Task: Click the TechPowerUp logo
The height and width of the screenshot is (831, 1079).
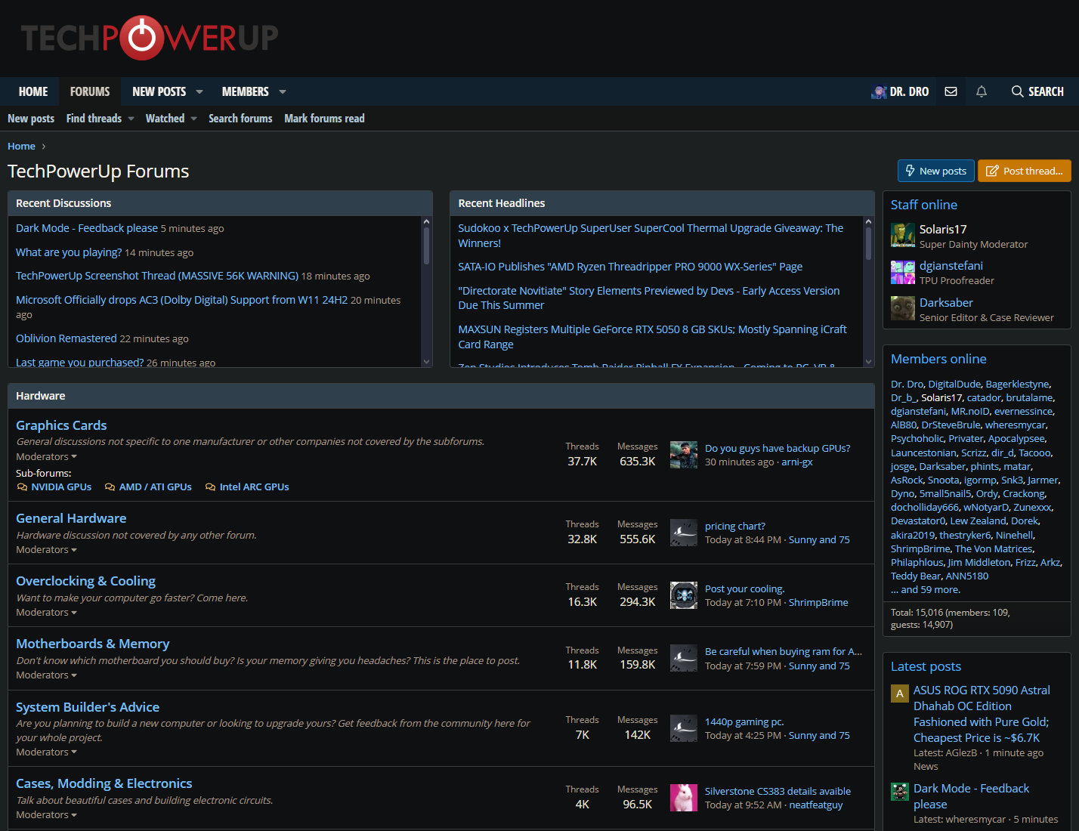Action: pos(150,38)
